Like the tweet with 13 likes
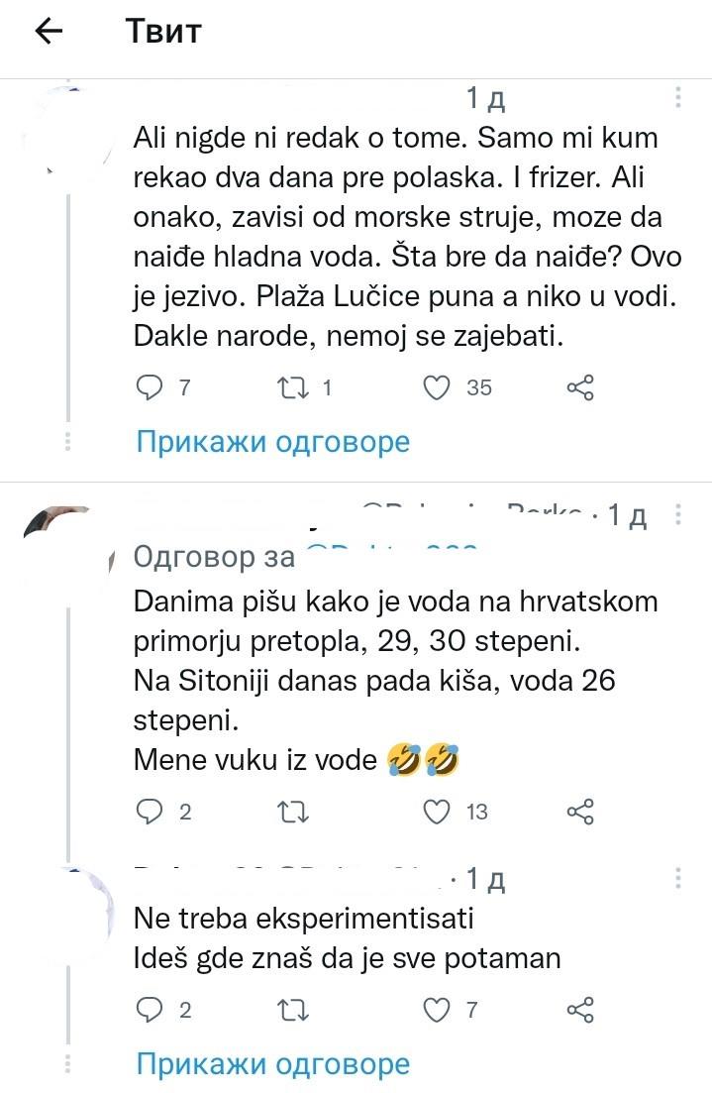This screenshot has width=712, height=1093. pyautogui.click(x=437, y=813)
